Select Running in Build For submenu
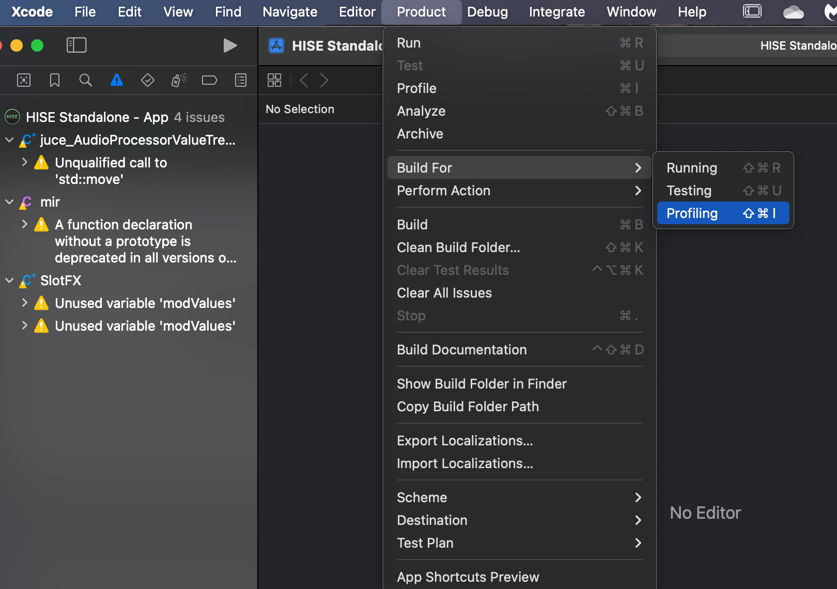Image resolution: width=837 pixels, height=589 pixels. coord(723,168)
